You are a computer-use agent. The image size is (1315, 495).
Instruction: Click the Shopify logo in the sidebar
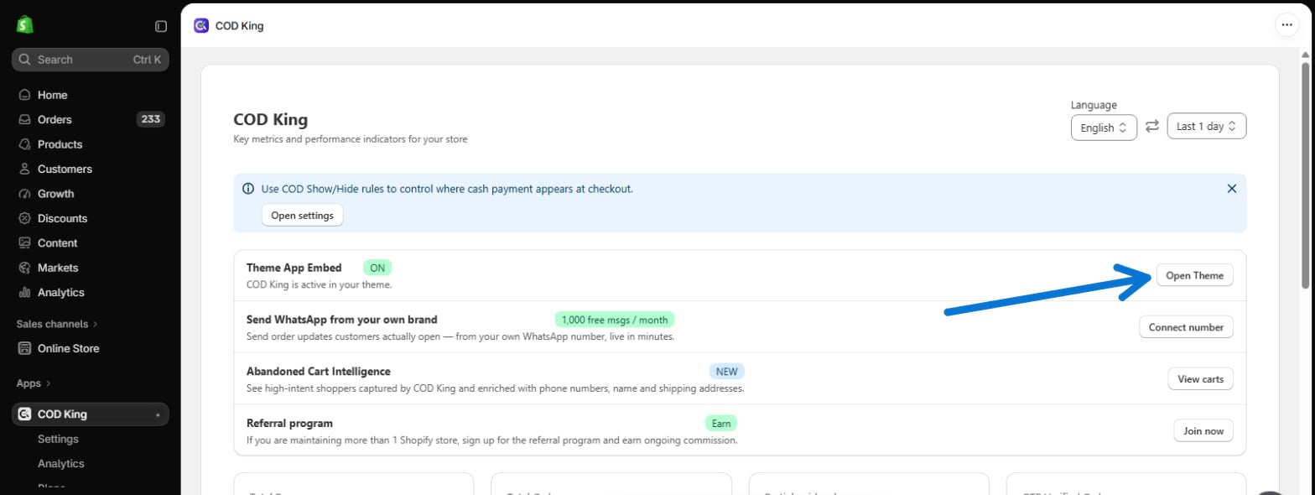coord(24,25)
